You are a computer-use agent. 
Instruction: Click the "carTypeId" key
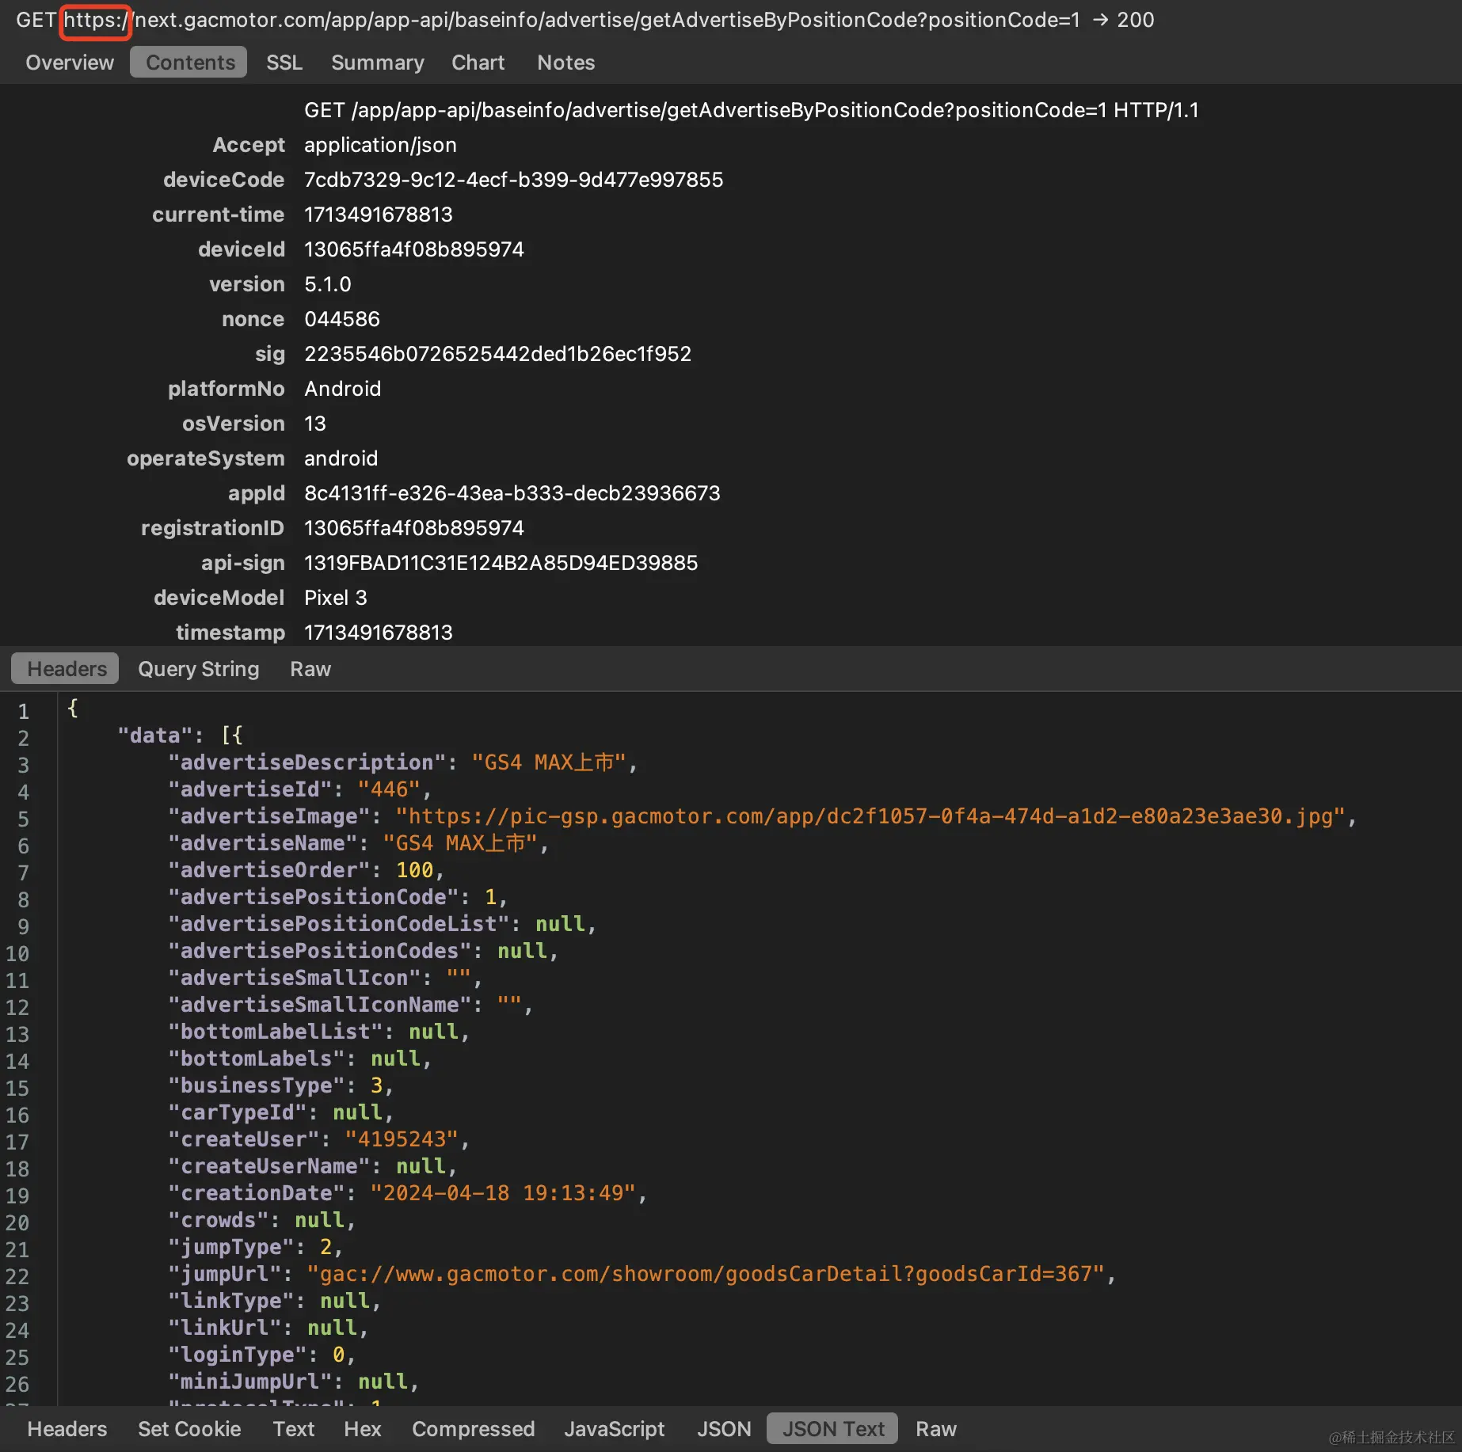click(237, 1112)
